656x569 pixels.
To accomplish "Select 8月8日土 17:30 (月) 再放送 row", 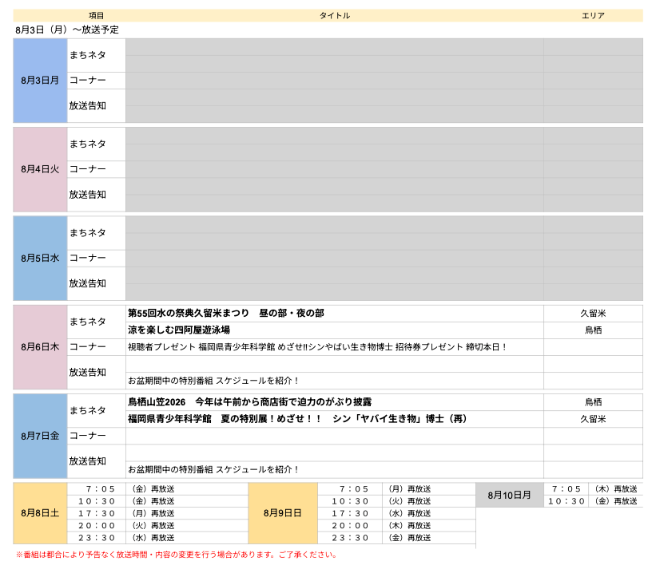I will tap(157, 513).
